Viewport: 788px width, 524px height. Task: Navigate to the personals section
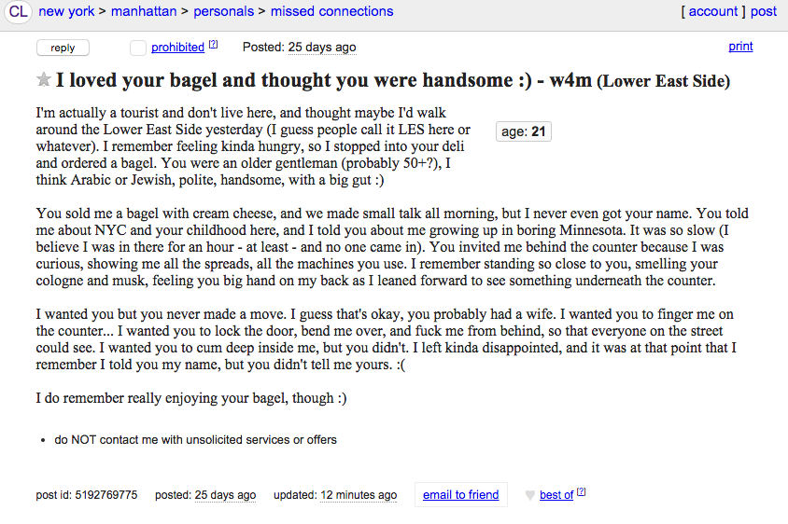(226, 12)
